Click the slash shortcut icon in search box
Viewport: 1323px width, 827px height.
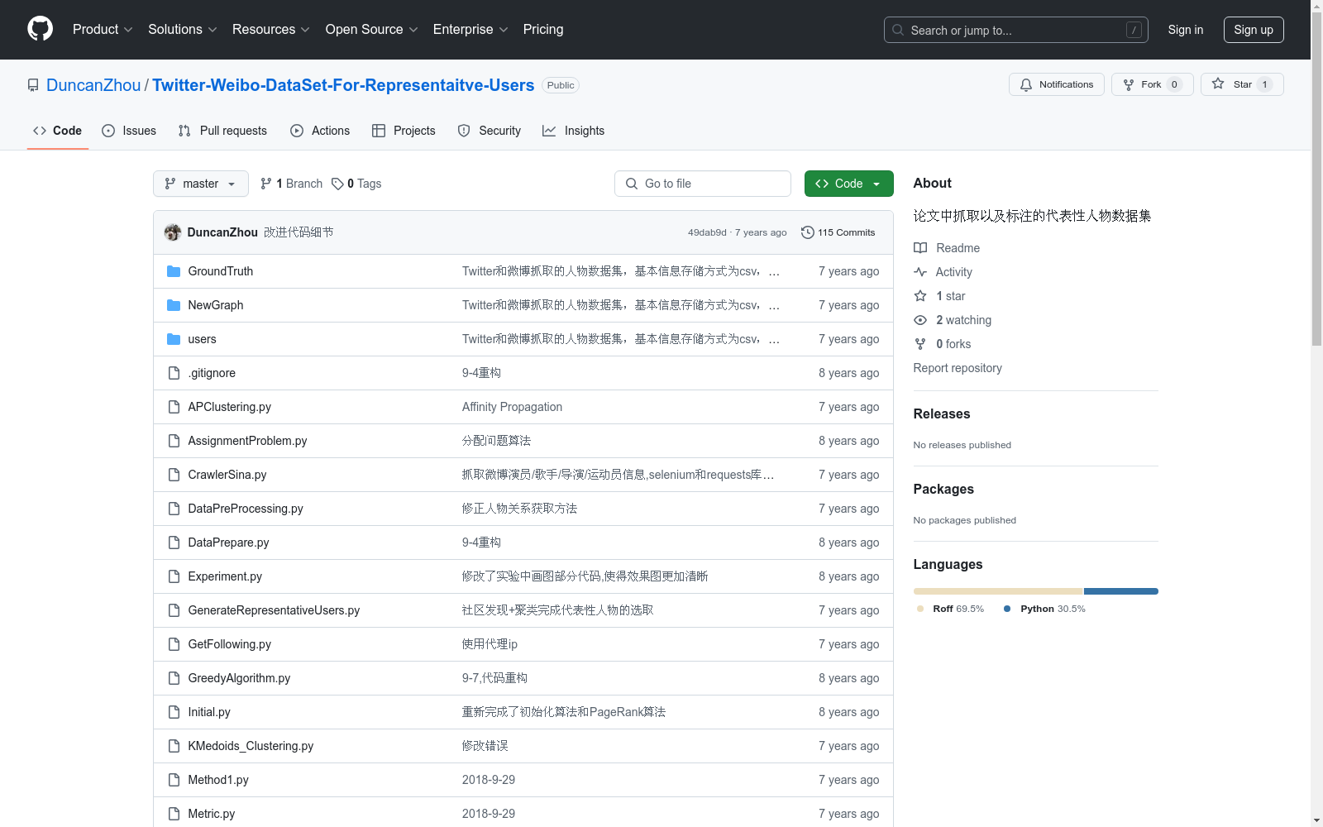(1134, 30)
